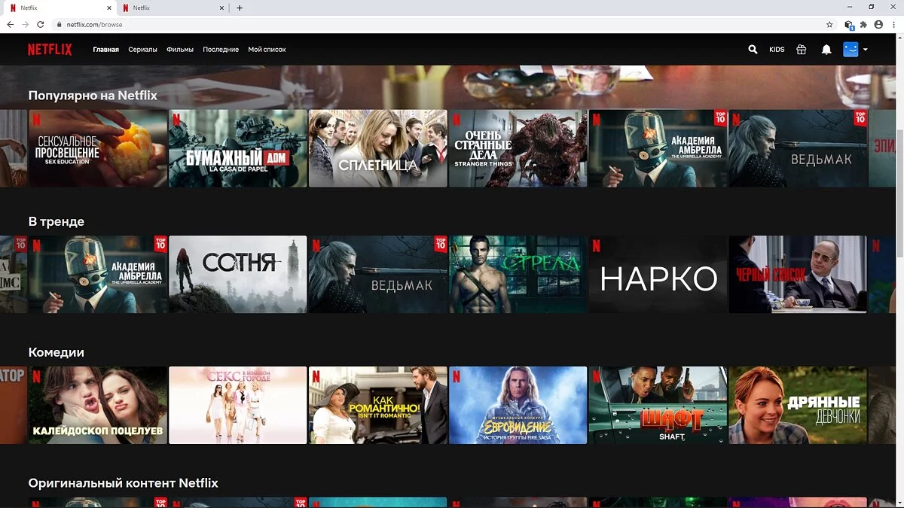Open the Популярно на Netflix row heading

click(93, 96)
